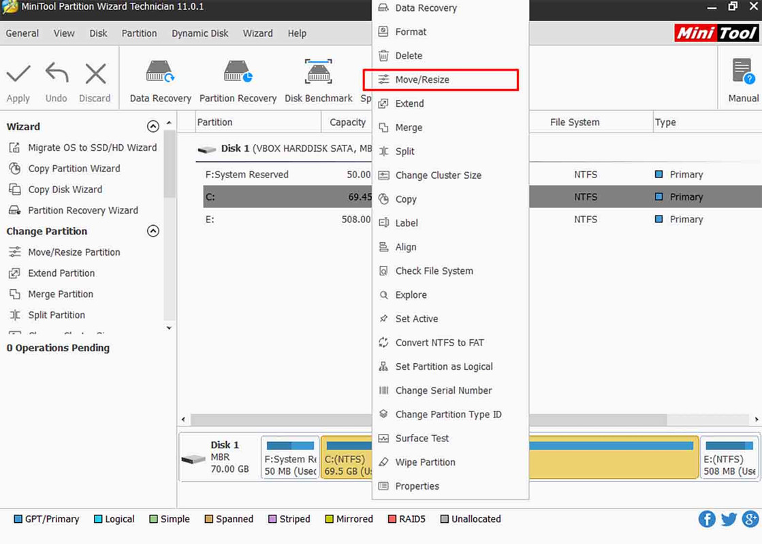Open the Google Plus share icon

750,519
